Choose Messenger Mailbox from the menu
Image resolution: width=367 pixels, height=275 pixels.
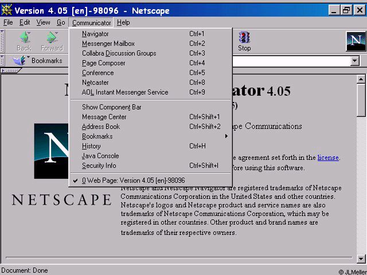(108, 44)
